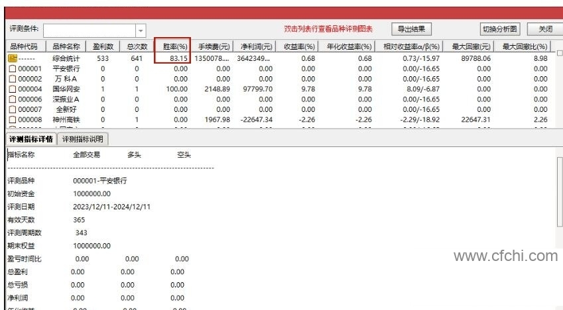Screen dimensions: 563x310
Task: Click the date range 2023/12/11-2024/12/11
Action: point(111,207)
